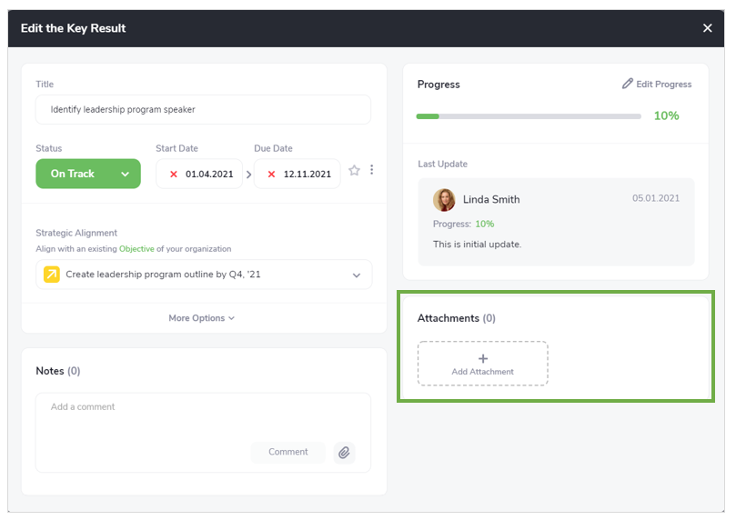This screenshot has height=520, width=736.
Task: Click the Title input field
Action: pyautogui.click(x=203, y=110)
